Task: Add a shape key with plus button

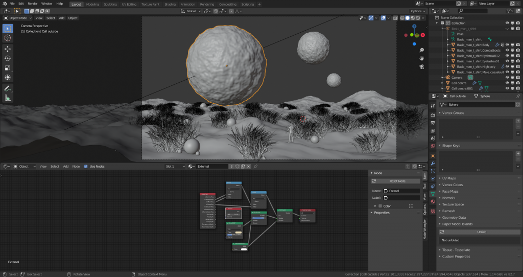Action: pyautogui.click(x=518, y=153)
